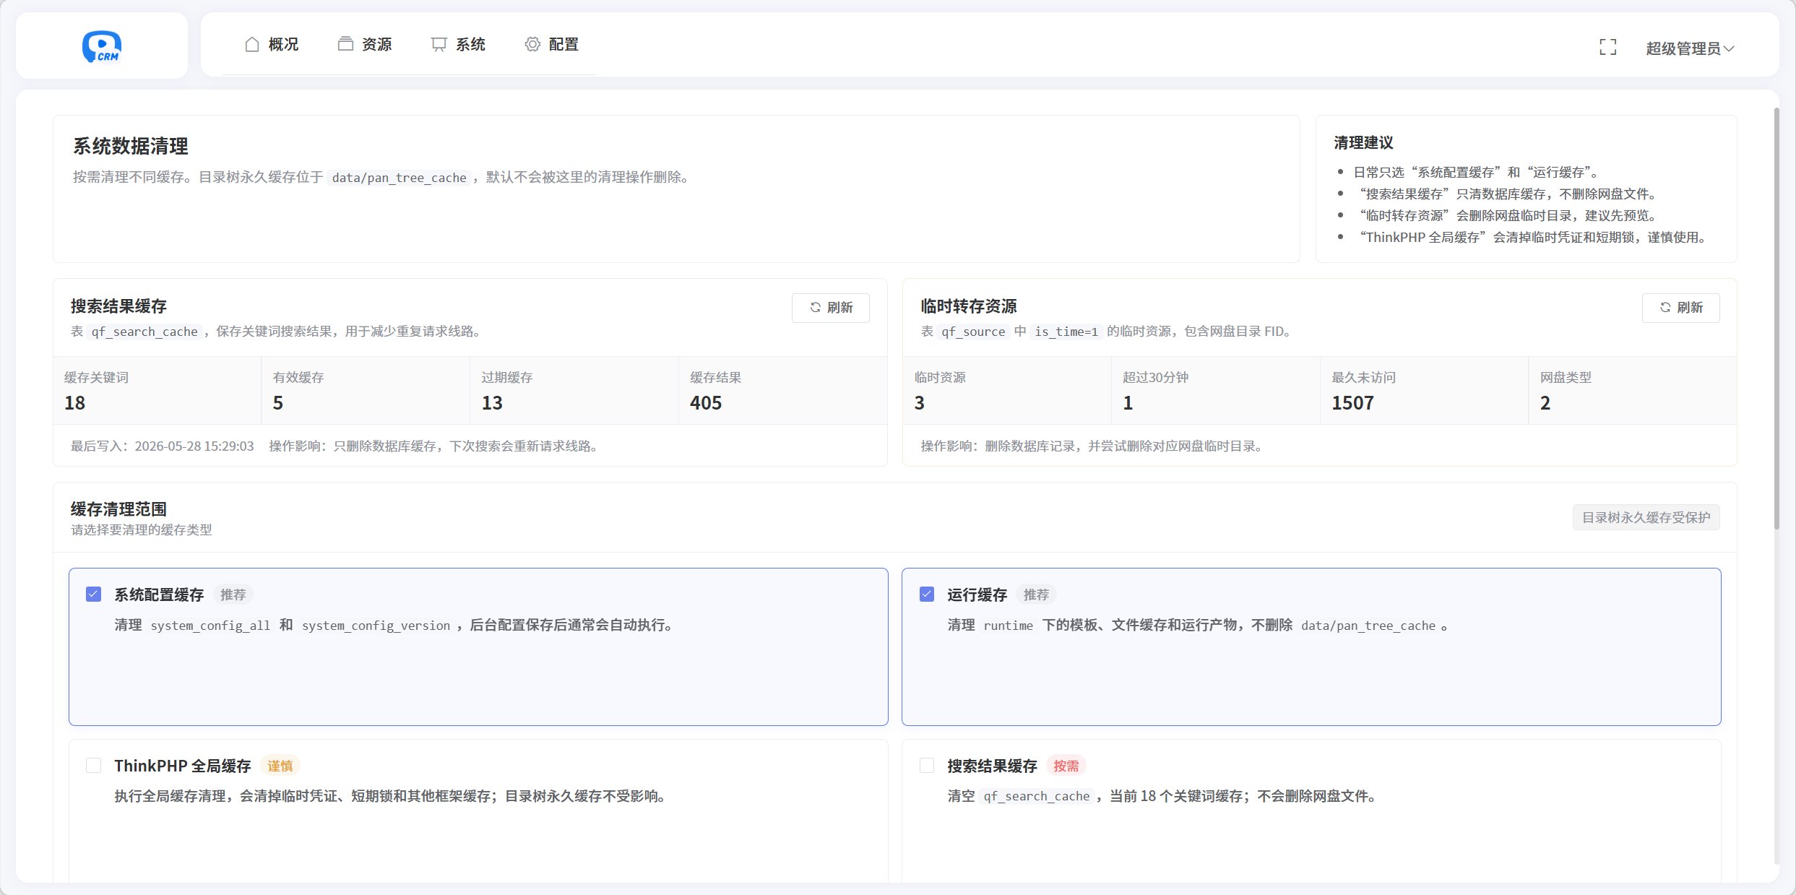The image size is (1796, 895).
Task: Click the qf_search_cache code text under 搜索结果缓存 heading
Action: coord(144,332)
